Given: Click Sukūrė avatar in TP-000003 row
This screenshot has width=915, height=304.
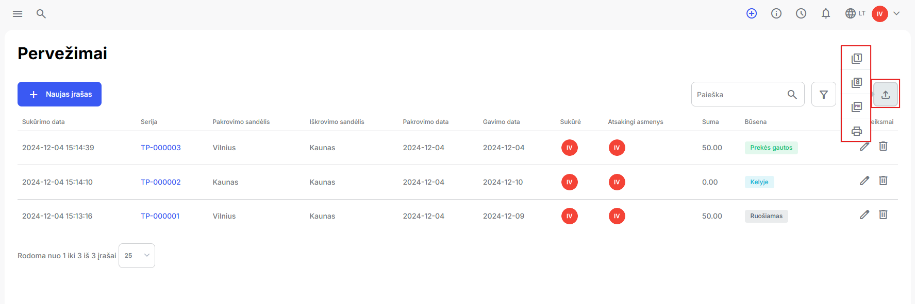Looking at the screenshot, I should (x=570, y=148).
